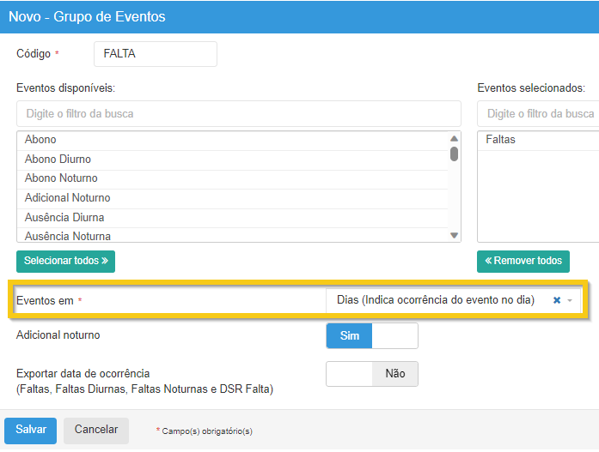Click the Salvar button
Image resolution: width=599 pixels, height=452 pixels.
30,430
